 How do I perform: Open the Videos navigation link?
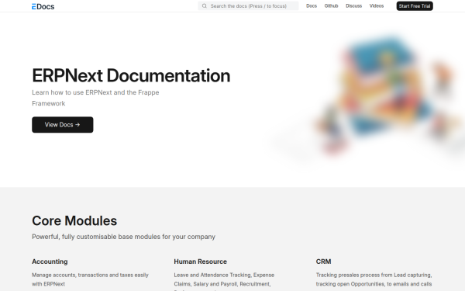click(x=377, y=6)
